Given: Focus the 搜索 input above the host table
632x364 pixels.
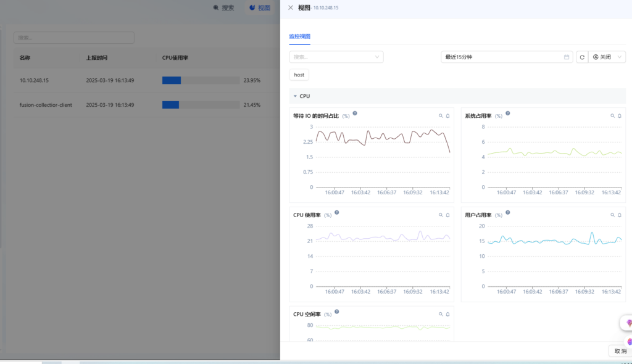Looking at the screenshot, I should (74, 38).
